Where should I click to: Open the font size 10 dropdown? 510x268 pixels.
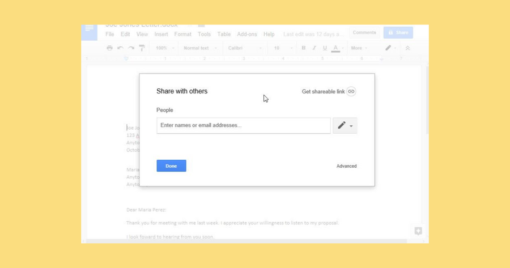coord(283,48)
